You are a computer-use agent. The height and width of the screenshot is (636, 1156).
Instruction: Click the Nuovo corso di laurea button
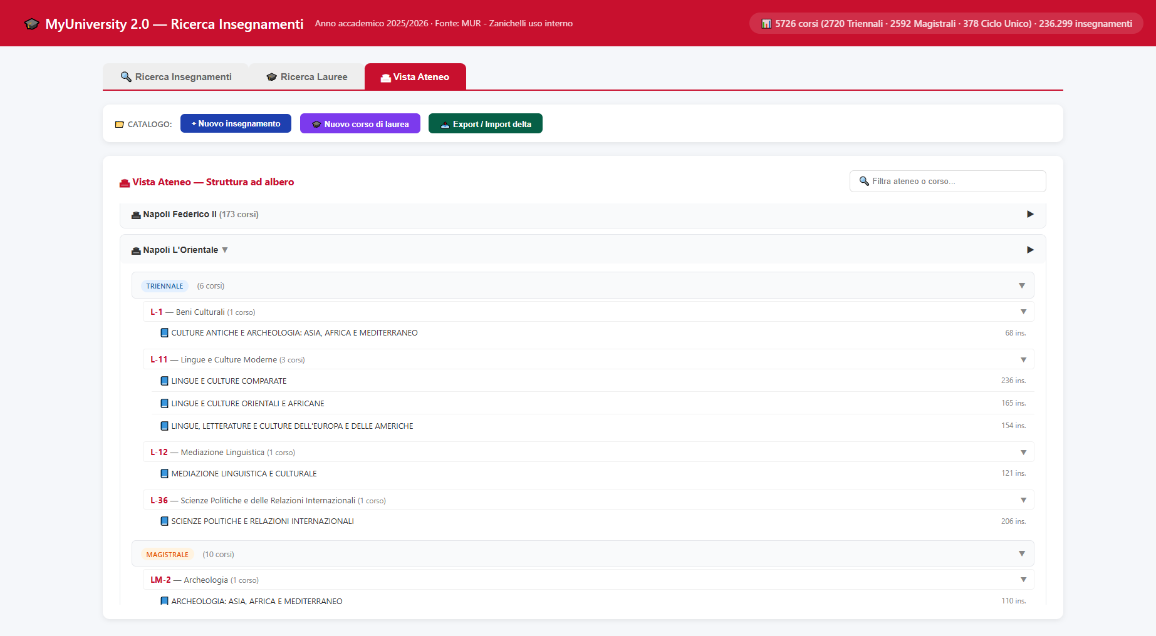click(x=360, y=123)
